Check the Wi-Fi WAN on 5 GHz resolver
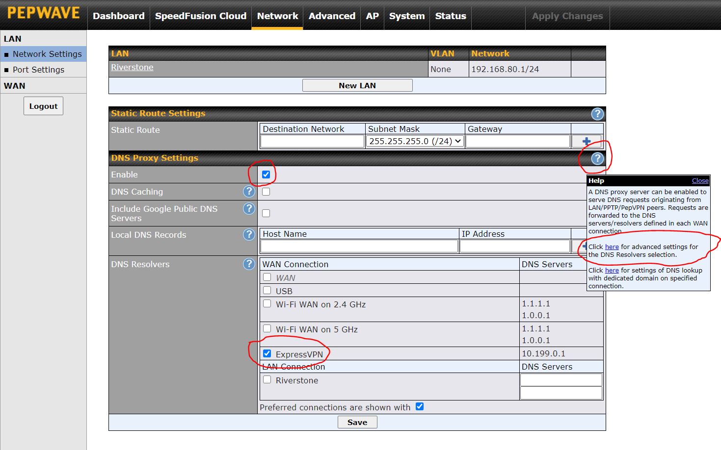The height and width of the screenshot is (450, 721). pos(267,328)
